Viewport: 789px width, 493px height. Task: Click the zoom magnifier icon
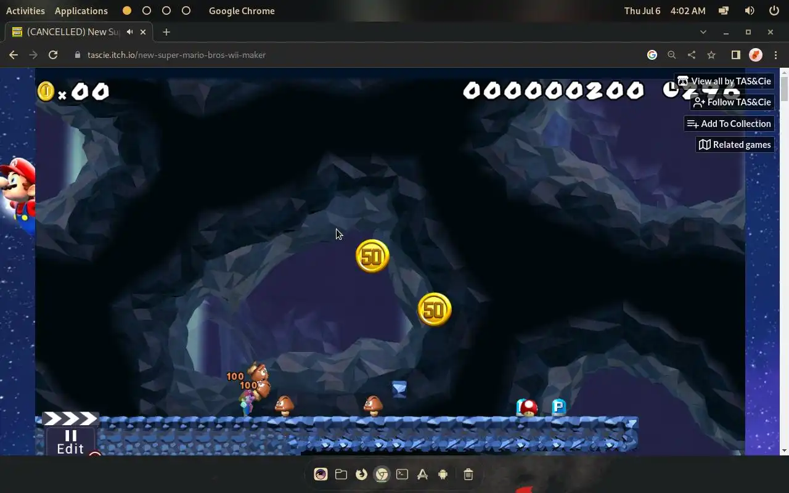click(x=672, y=55)
